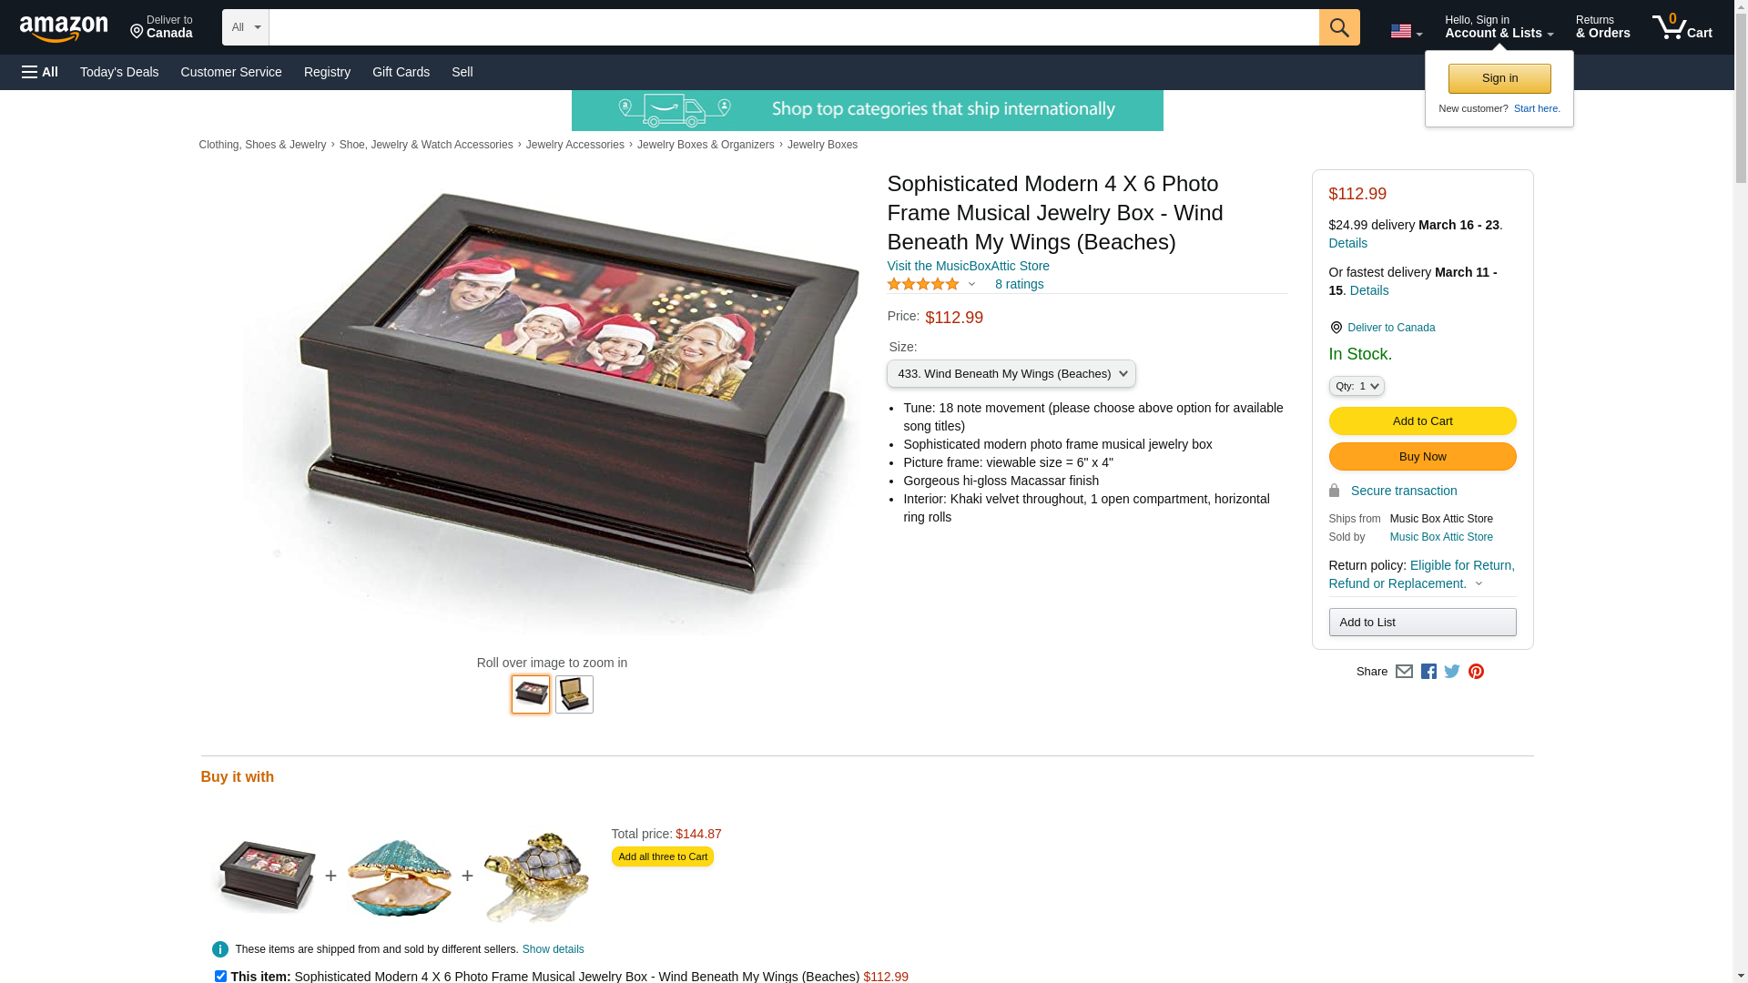Expand the Size dropdown Wind Beneath My Wings
1748x983 pixels.
click(x=1011, y=374)
